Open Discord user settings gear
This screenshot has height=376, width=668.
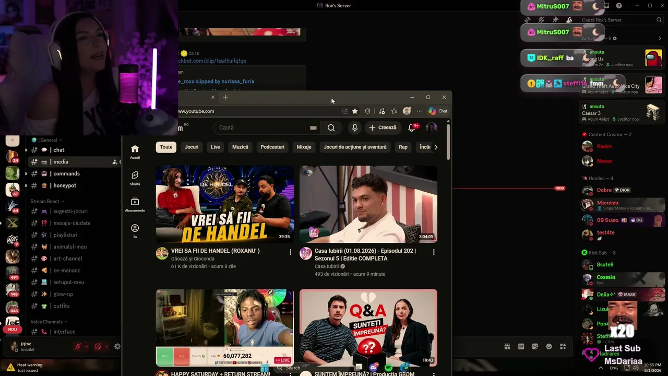coord(117,346)
